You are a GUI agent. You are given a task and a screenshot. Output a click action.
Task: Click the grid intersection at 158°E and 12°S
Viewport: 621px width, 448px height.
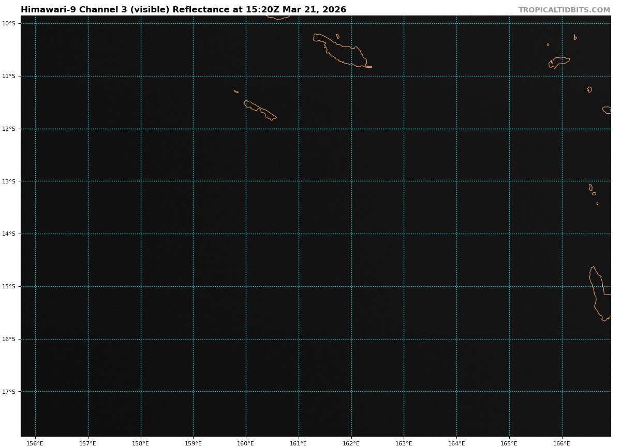(x=141, y=129)
